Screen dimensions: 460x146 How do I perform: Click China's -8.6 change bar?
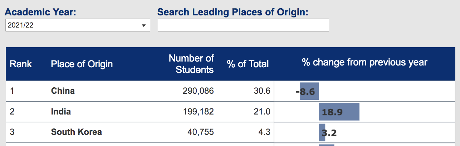point(309,91)
